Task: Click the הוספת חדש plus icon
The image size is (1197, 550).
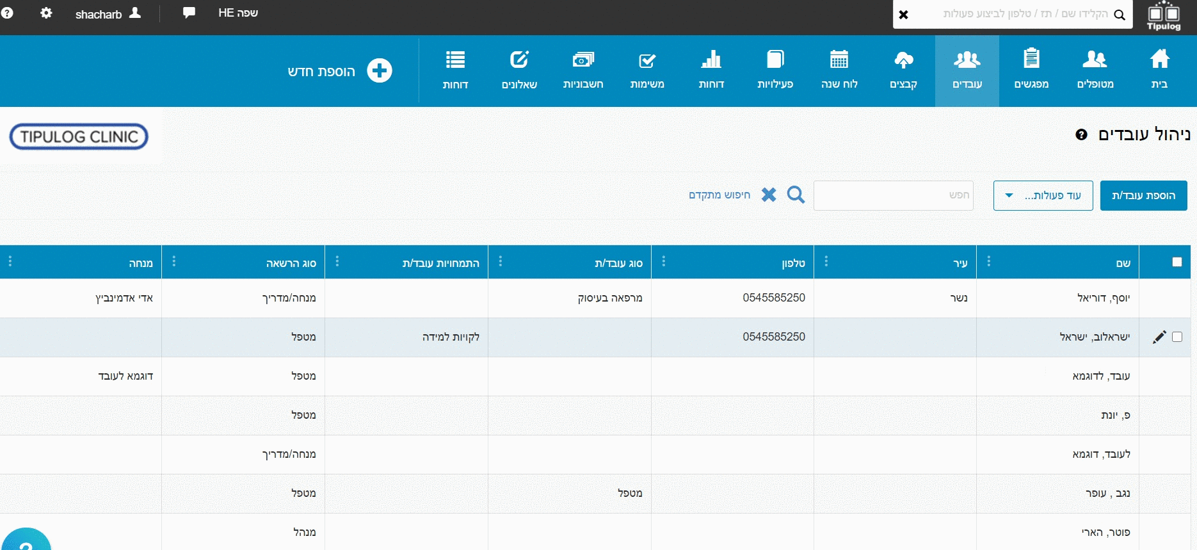Action: [x=380, y=70]
